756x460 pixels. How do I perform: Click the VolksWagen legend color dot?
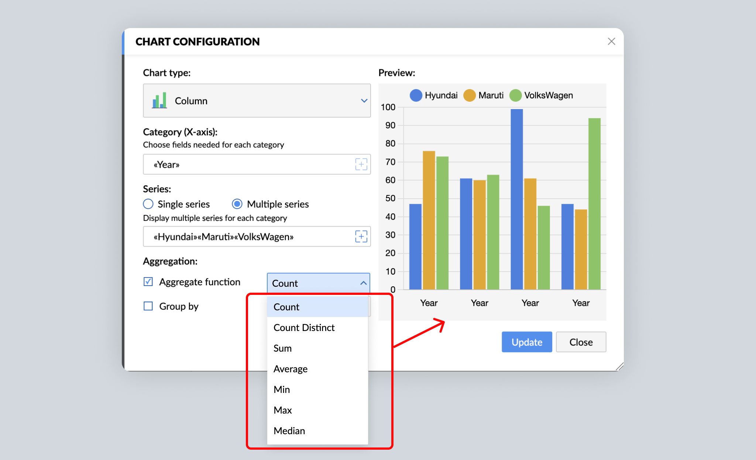pos(516,95)
